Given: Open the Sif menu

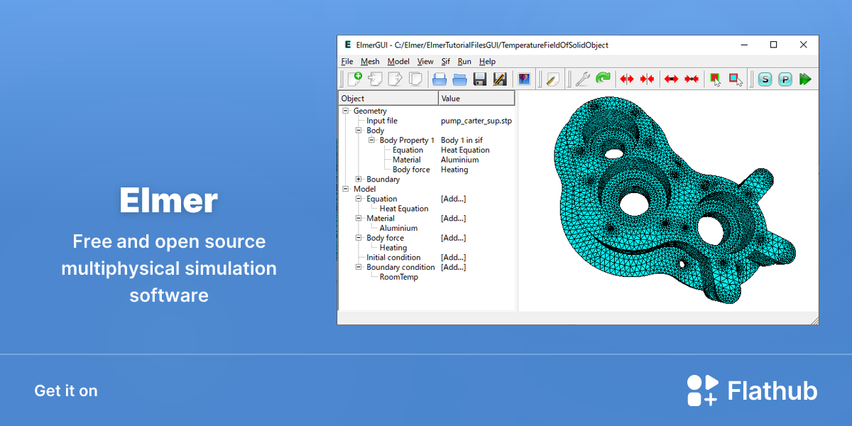Looking at the screenshot, I should [x=446, y=62].
